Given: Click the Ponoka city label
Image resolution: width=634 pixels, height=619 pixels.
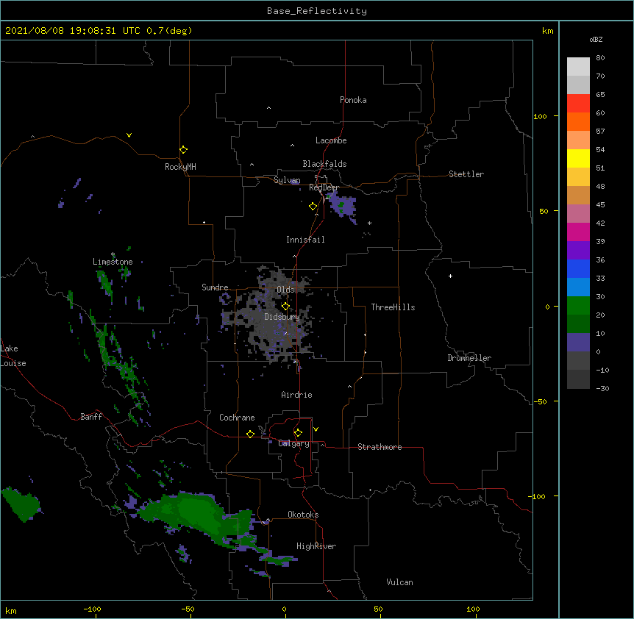Looking at the screenshot, I should coord(353,100).
